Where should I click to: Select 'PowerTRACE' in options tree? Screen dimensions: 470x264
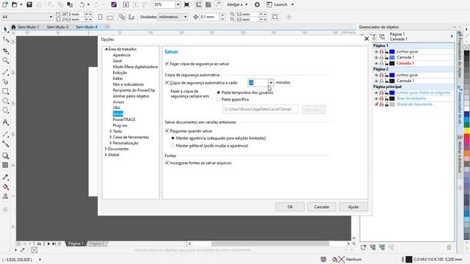(x=124, y=120)
